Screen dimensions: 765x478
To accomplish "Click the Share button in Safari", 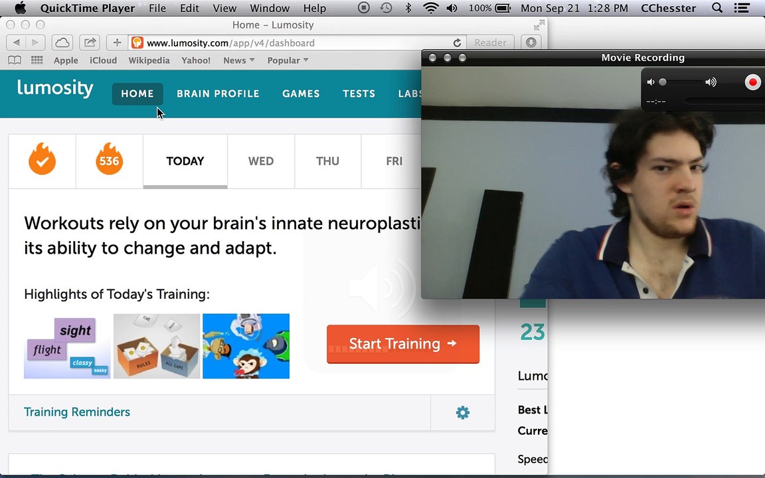I will [x=89, y=42].
